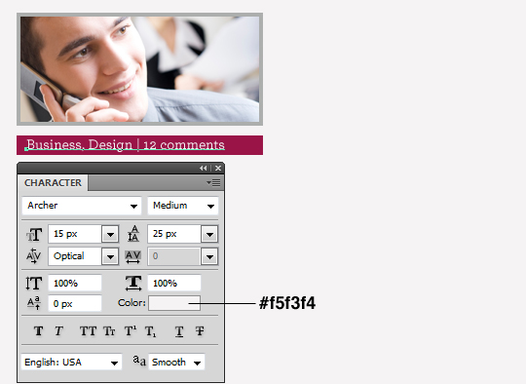This screenshot has height=384, width=526.
Task: Open the Medium font style dropdown
Action: [183, 206]
